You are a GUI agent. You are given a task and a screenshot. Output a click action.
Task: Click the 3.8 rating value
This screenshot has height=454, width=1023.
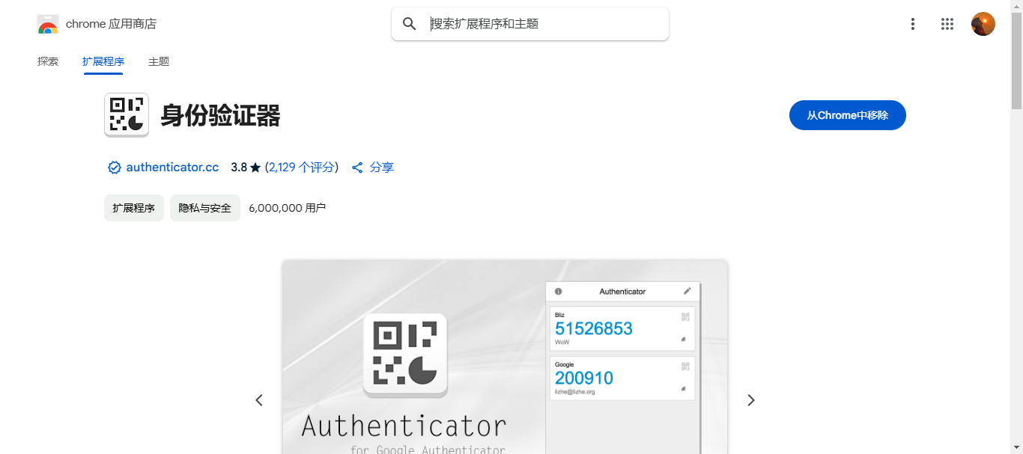[x=239, y=168]
